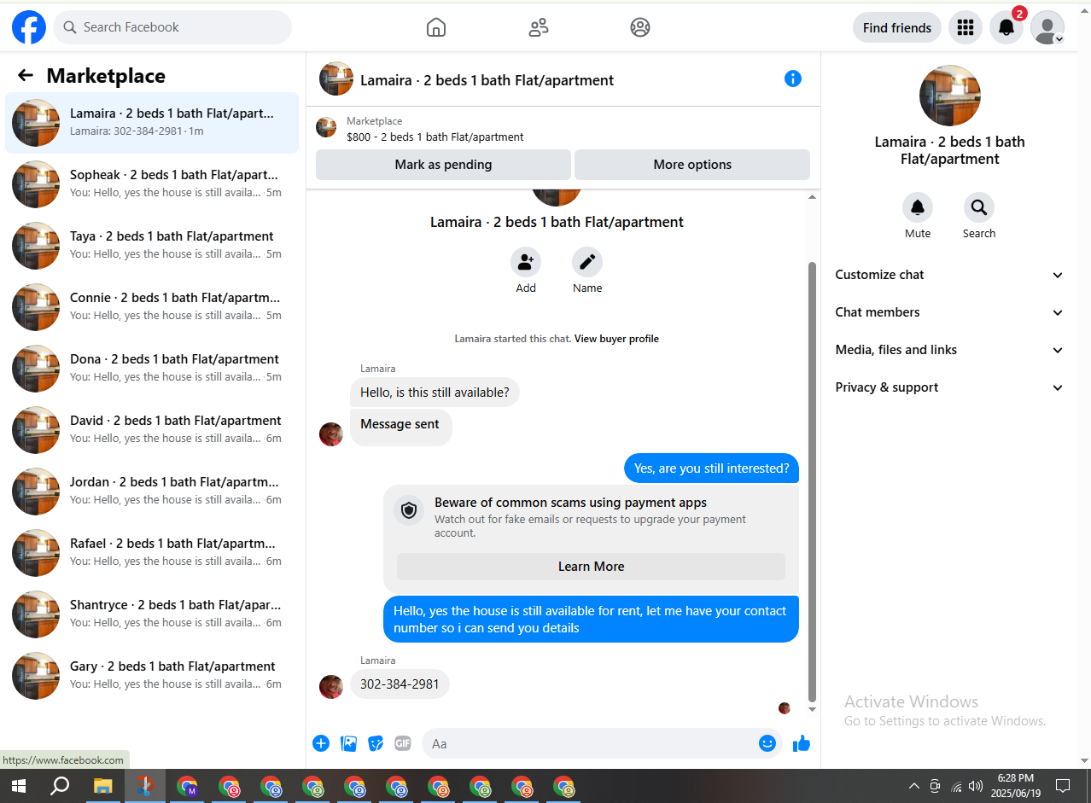
Task: Click the Find friends button
Action: coord(897,27)
